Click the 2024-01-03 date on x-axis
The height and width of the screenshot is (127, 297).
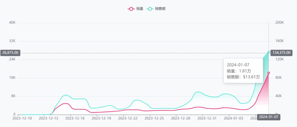233,118
